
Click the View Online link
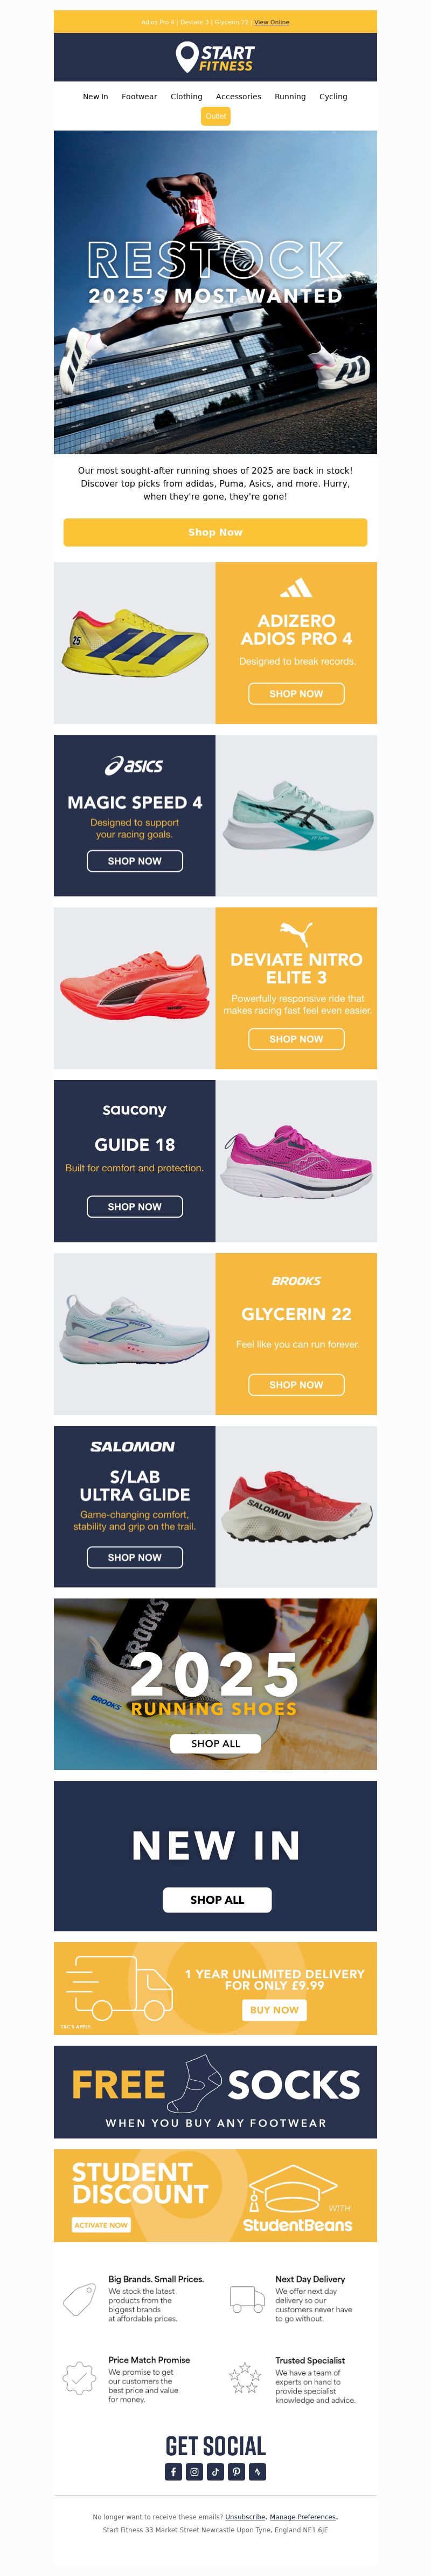[272, 22]
